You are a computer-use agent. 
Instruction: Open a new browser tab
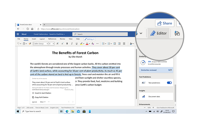pyautogui.click(x=44, y=24)
